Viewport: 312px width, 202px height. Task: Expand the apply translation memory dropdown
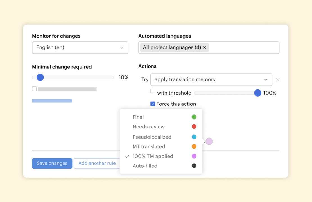click(x=211, y=80)
